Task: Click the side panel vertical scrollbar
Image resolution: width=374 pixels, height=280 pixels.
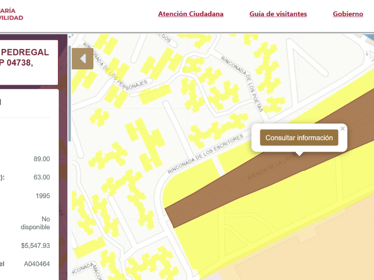Action: pyautogui.click(x=69, y=94)
